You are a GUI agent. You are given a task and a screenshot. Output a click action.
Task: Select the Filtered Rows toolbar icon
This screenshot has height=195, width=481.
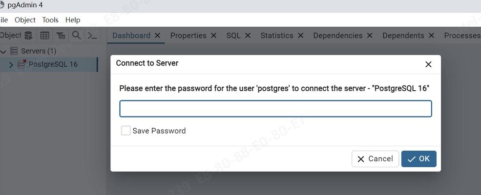click(61, 36)
